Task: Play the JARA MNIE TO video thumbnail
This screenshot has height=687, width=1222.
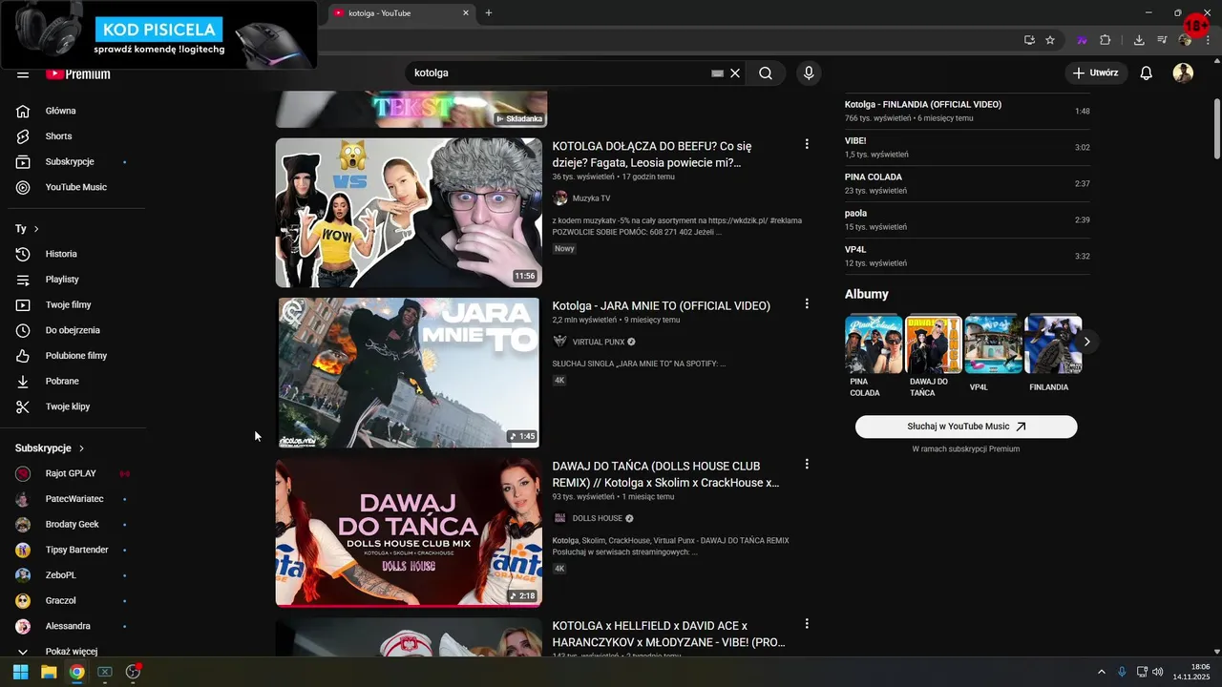Action: [x=409, y=372]
